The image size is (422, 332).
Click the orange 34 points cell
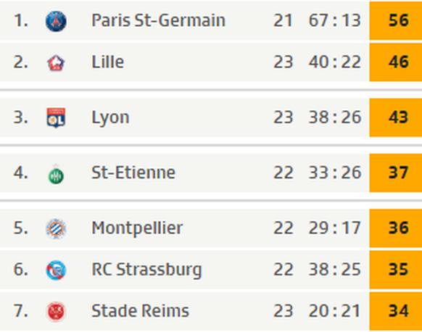396,311
